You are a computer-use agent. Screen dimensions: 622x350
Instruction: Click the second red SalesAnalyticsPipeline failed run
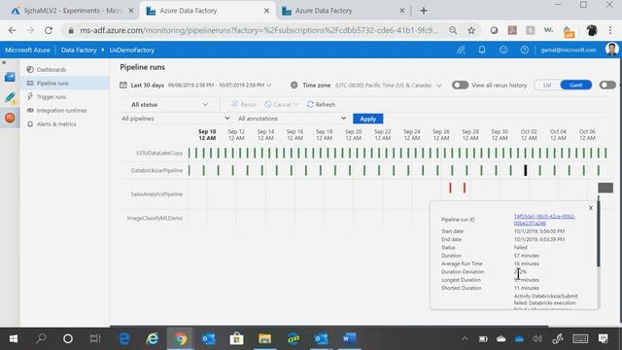465,188
